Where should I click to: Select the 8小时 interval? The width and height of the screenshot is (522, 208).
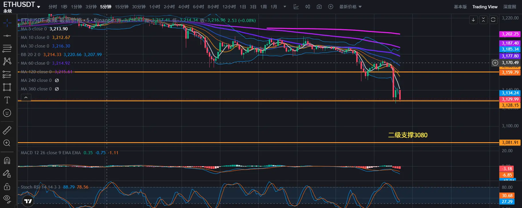213,7
